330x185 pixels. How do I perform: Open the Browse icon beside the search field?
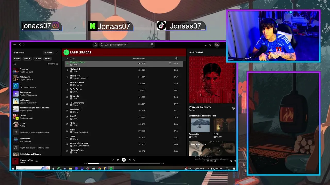[x=152, y=45]
